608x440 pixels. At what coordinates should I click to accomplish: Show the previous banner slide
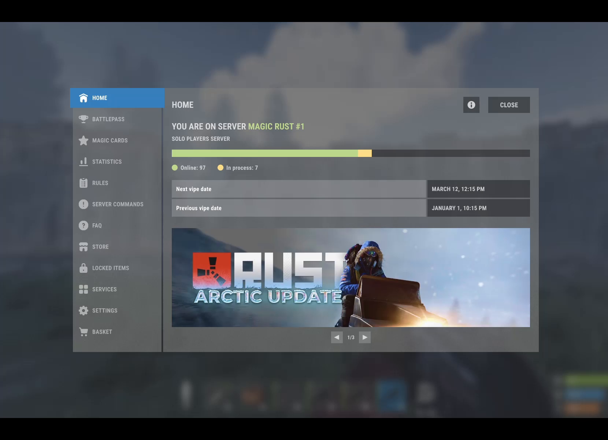337,337
